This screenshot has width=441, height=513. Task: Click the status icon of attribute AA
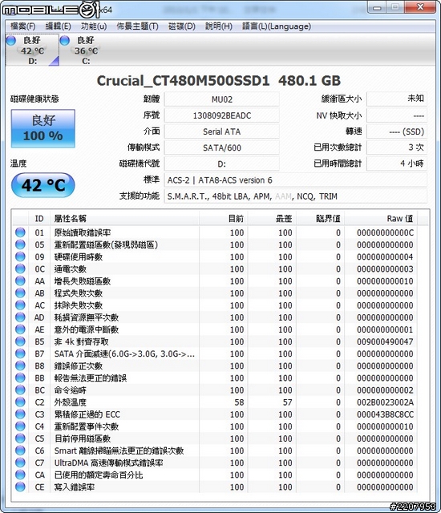click(x=20, y=281)
